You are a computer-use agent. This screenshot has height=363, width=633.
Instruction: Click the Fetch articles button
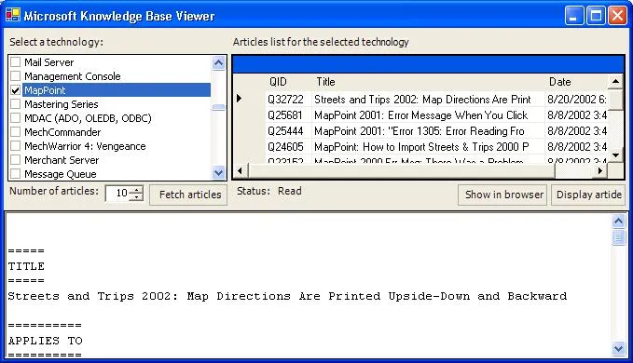[188, 195]
